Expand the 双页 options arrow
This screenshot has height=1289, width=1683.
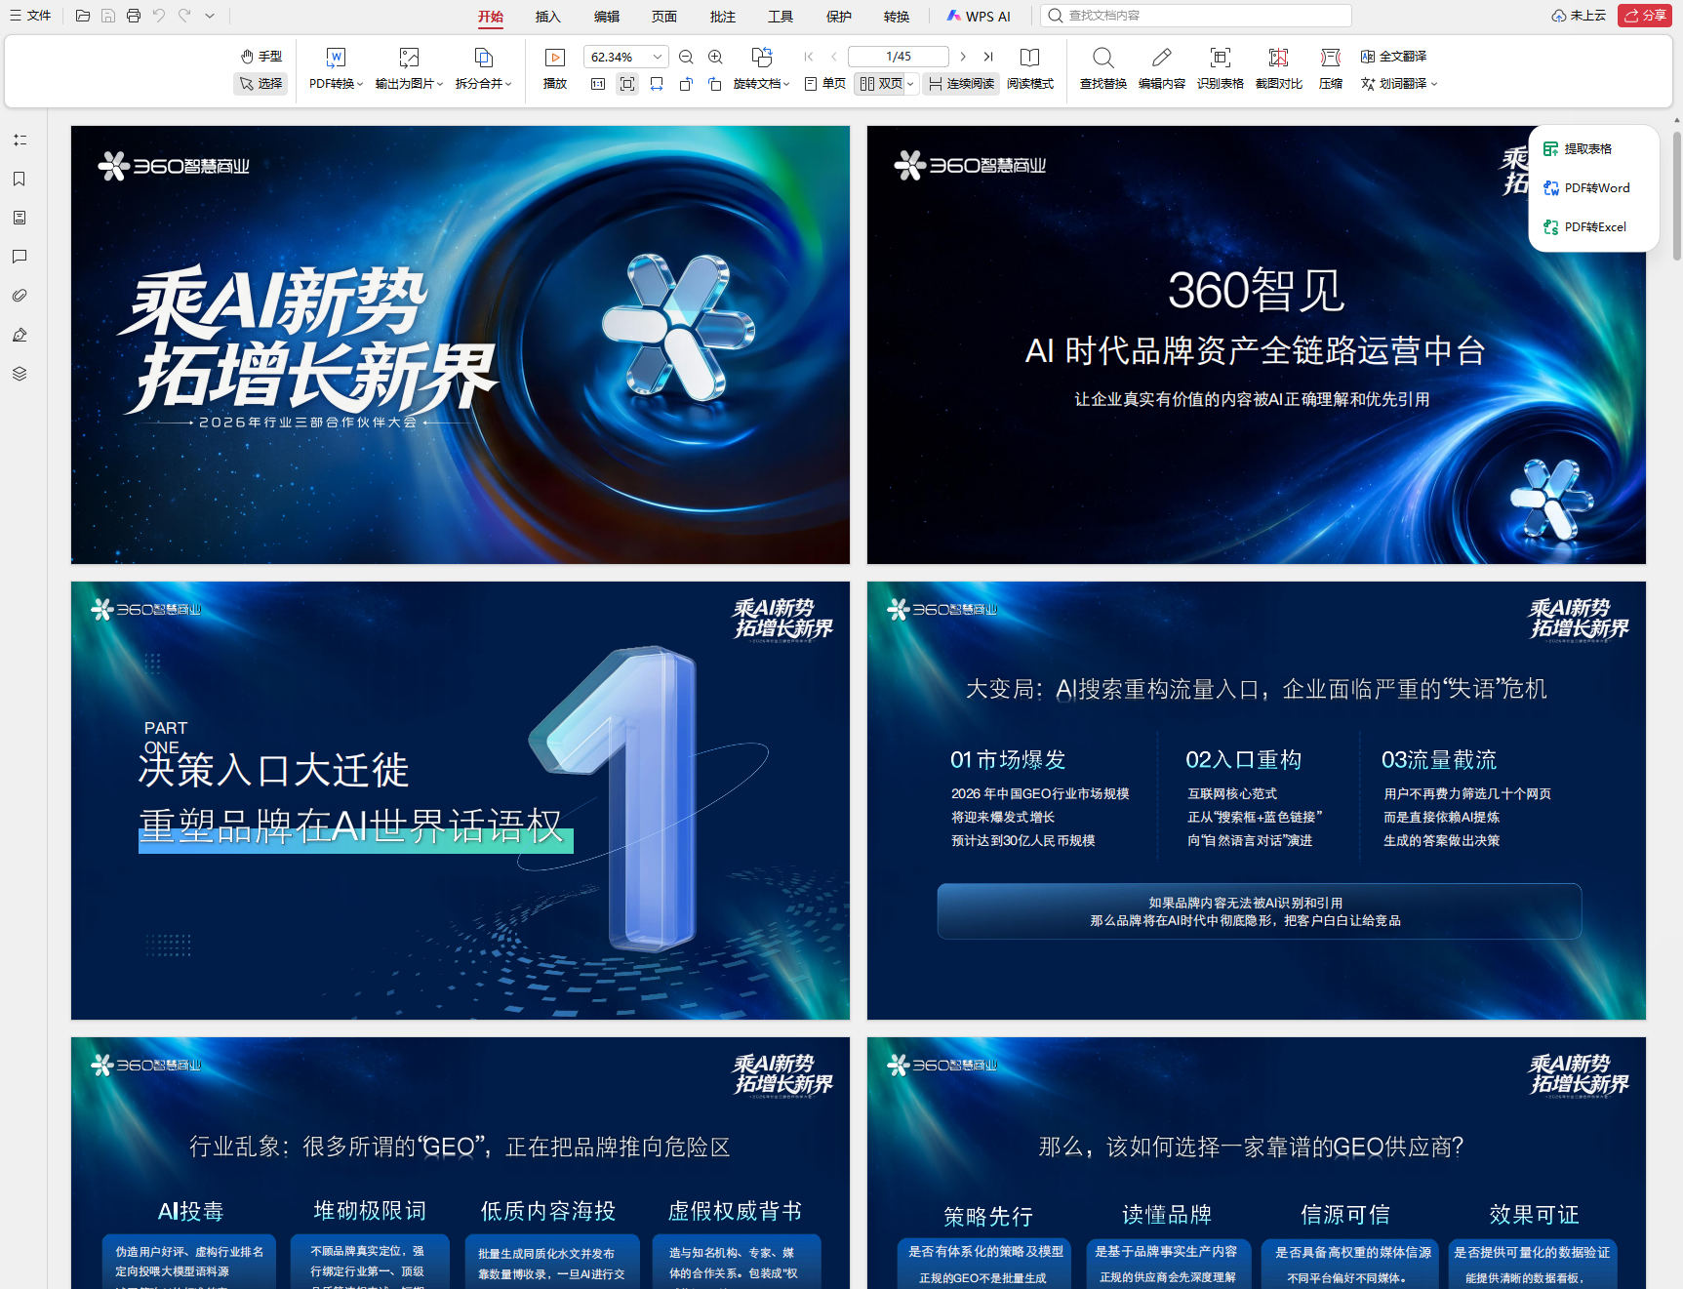pos(911,84)
